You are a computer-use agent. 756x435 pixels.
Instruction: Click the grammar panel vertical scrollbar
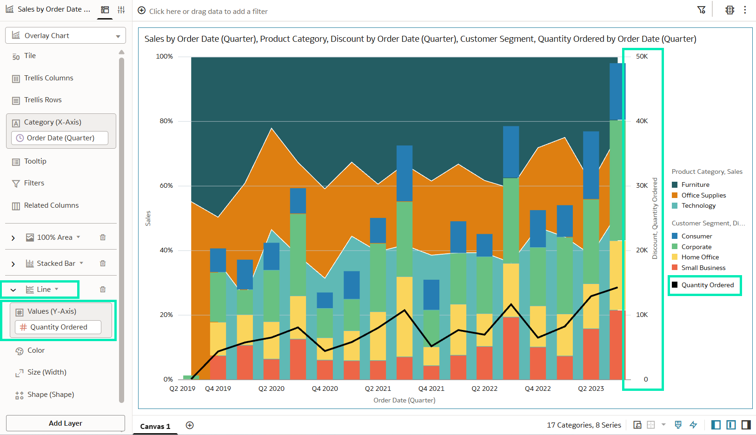pyautogui.click(x=122, y=230)
